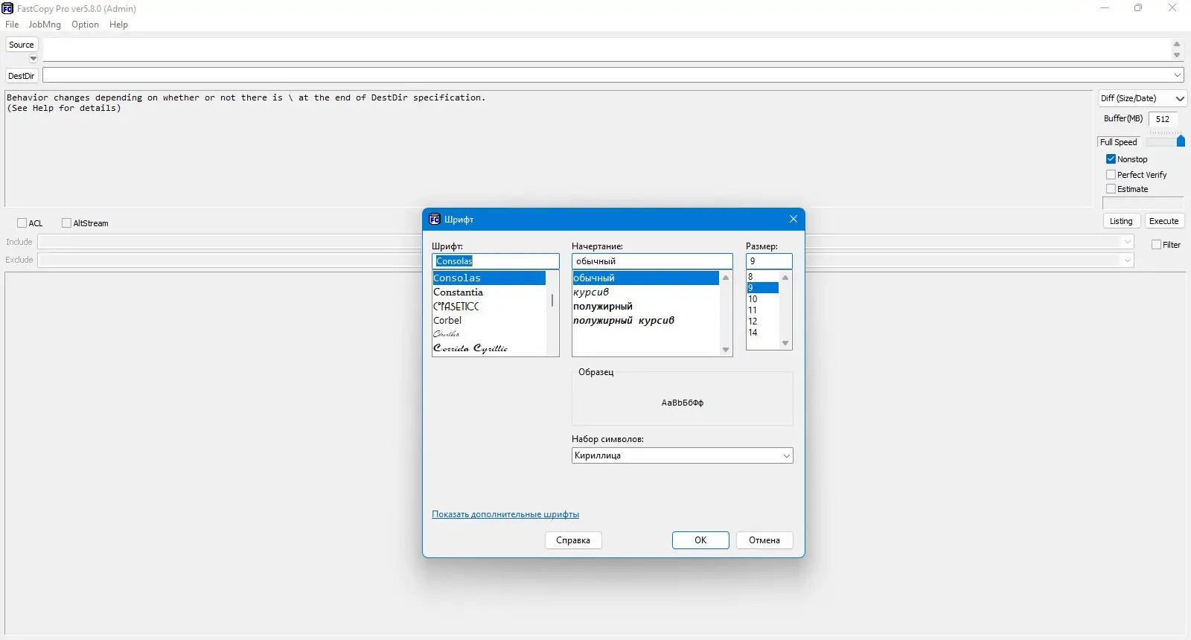Toggle the ACL checkbox
This screenshot has height=640, width=1191.
click(x=22, y=223)
